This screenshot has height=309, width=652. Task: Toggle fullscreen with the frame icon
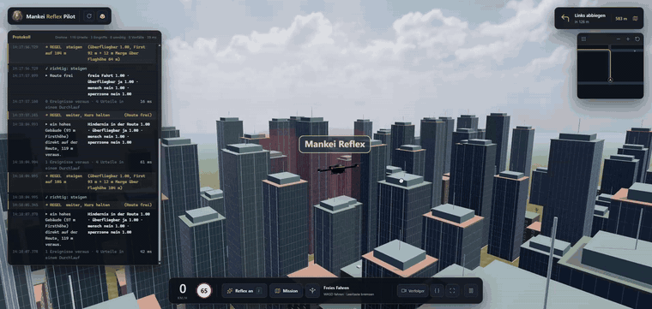coord(452,291)
